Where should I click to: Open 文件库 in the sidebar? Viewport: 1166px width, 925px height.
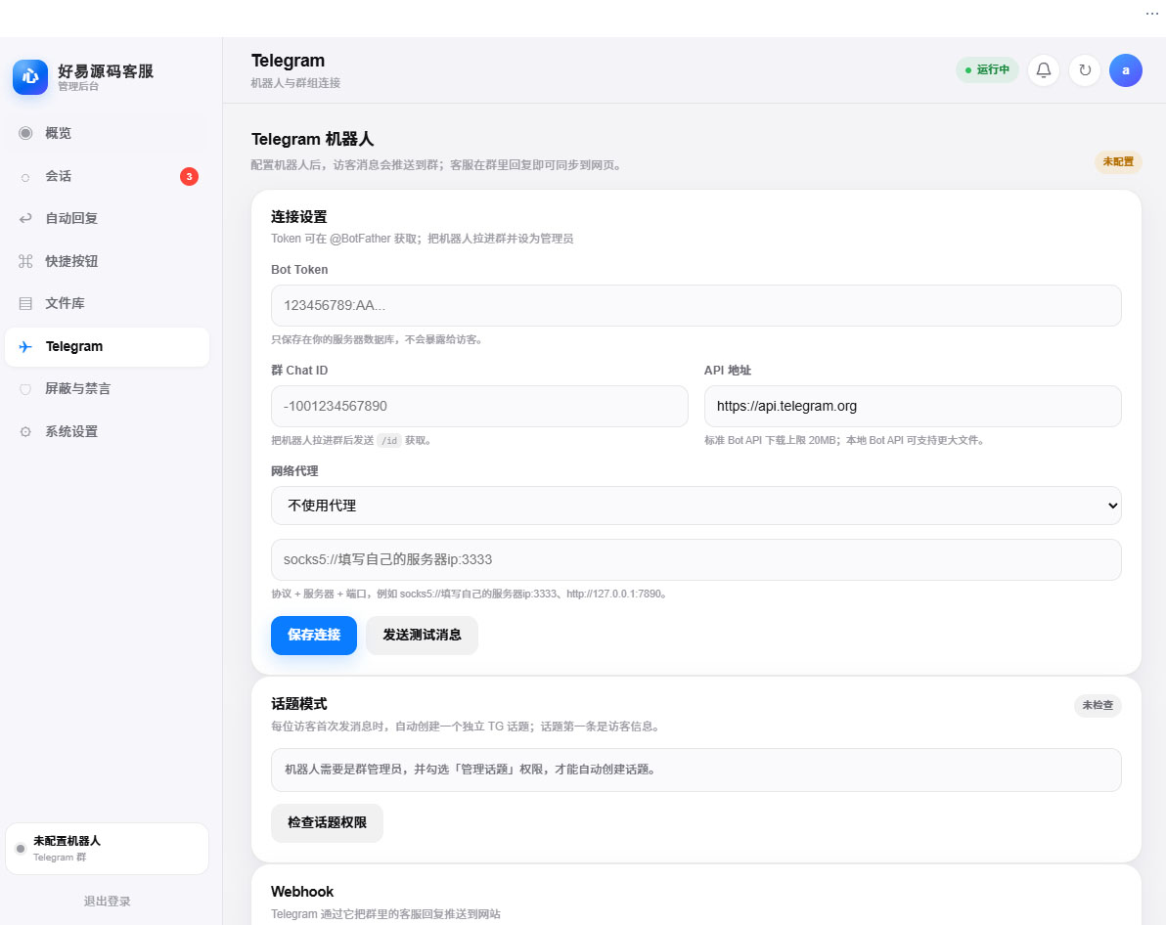pyautogui.click(x=107, y=303)
